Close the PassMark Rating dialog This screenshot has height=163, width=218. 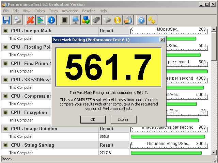pyautogui.click(x=162, y=40)
